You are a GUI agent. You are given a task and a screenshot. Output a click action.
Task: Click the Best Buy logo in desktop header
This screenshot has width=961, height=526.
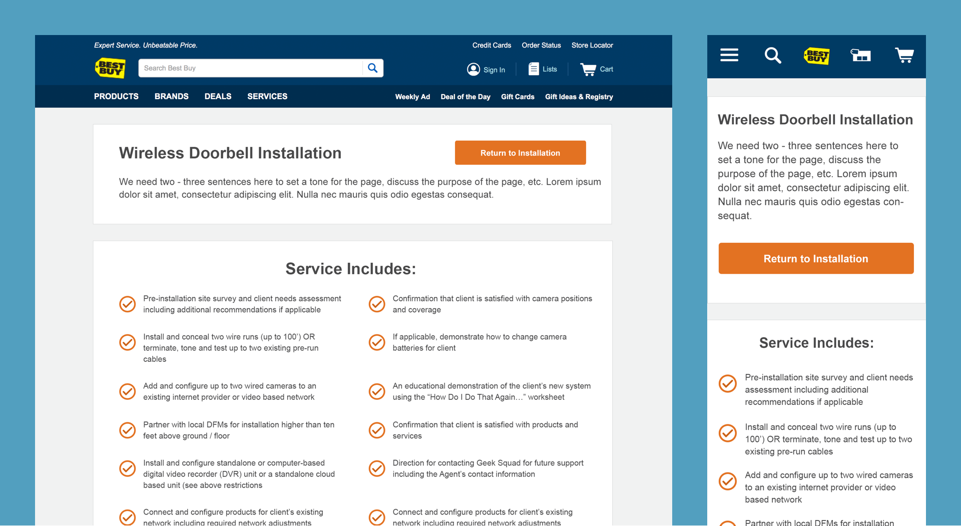tap(110, 68)
